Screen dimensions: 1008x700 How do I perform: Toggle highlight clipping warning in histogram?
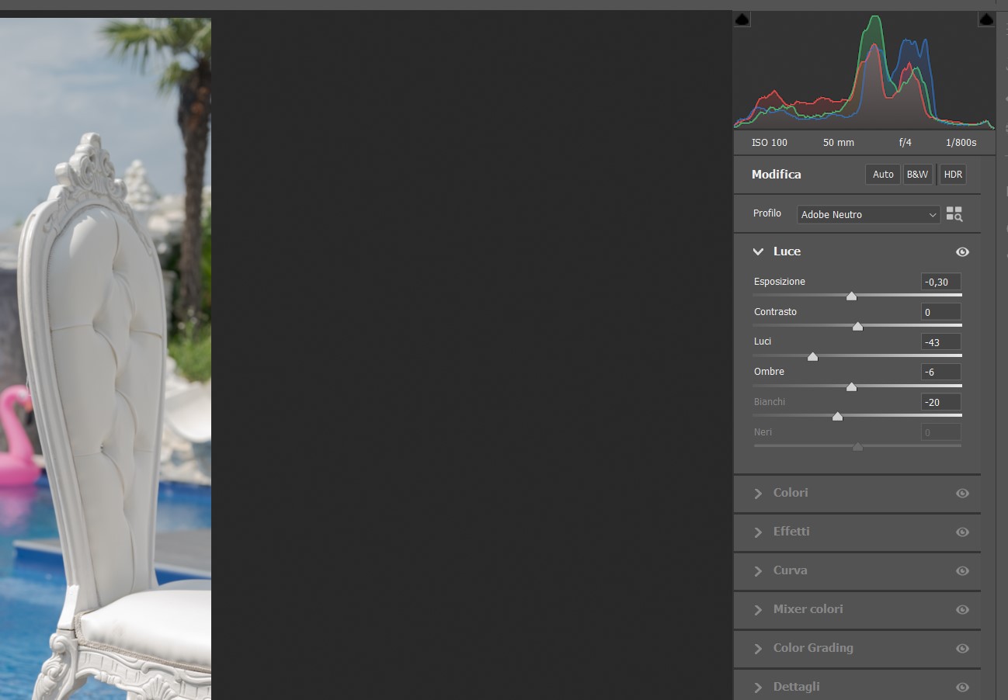pyautogui.click(x=986, y=19)
